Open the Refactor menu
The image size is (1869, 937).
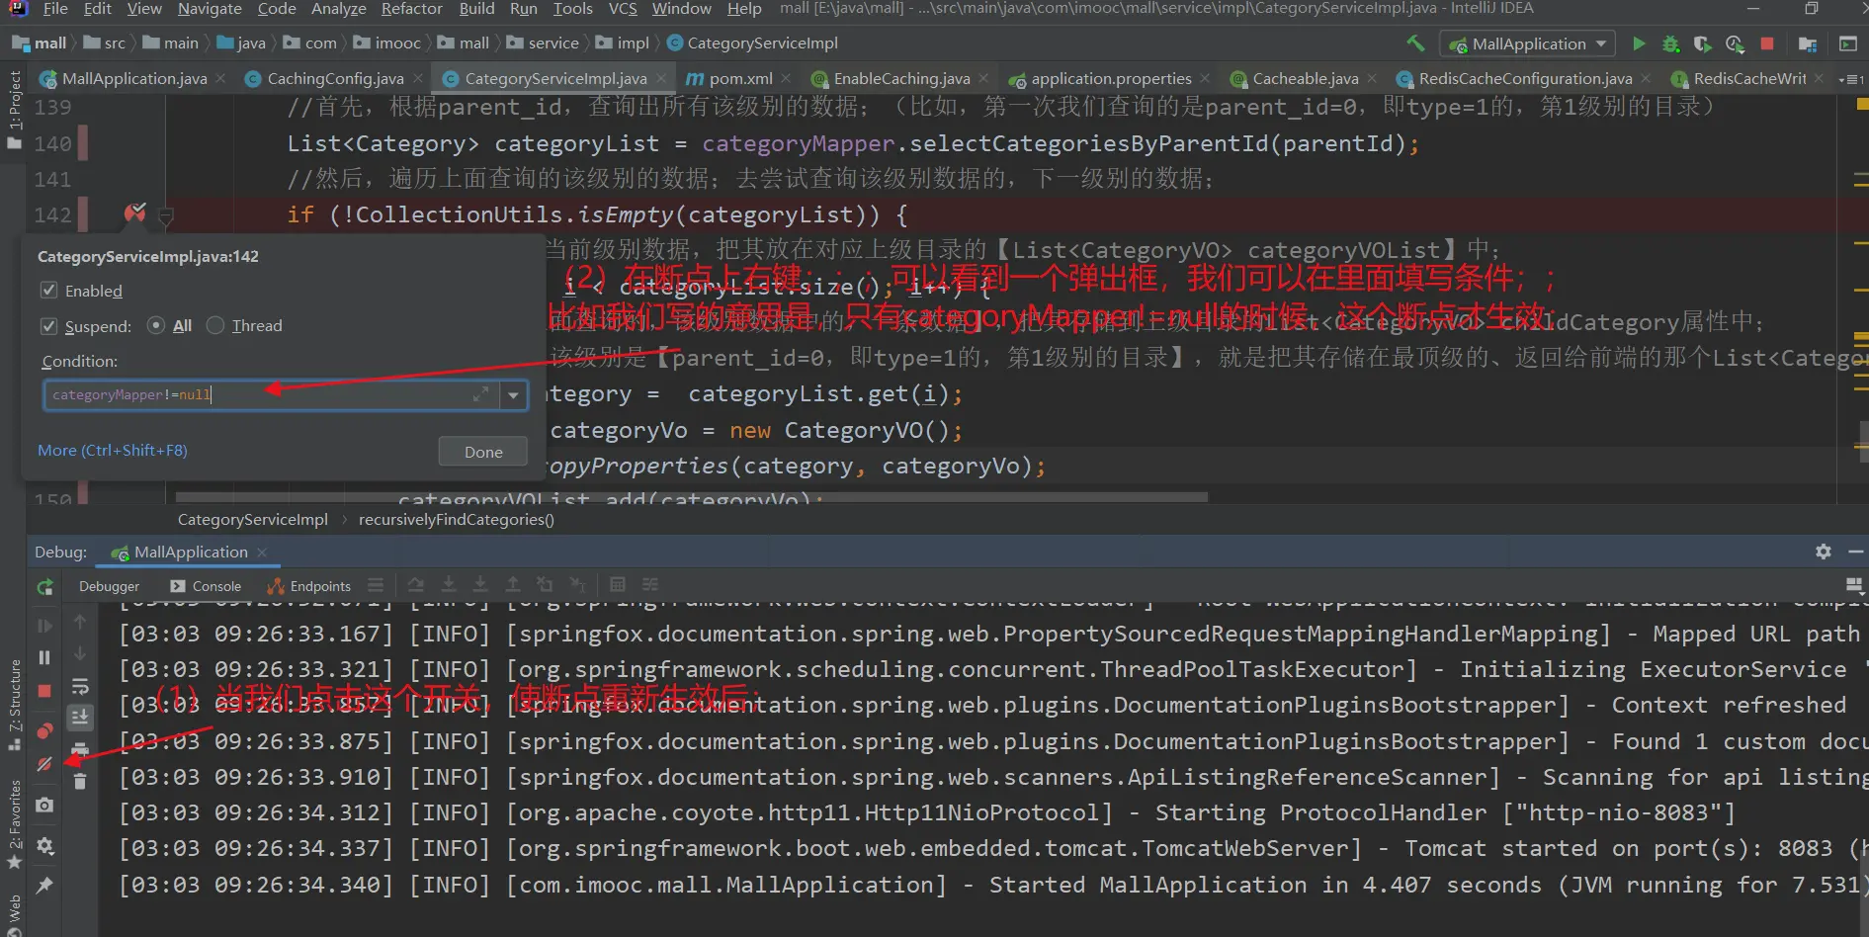(411, 9)
